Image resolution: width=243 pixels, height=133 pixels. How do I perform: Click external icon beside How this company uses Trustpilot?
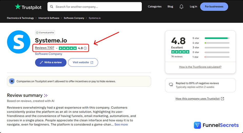[222, 99]
